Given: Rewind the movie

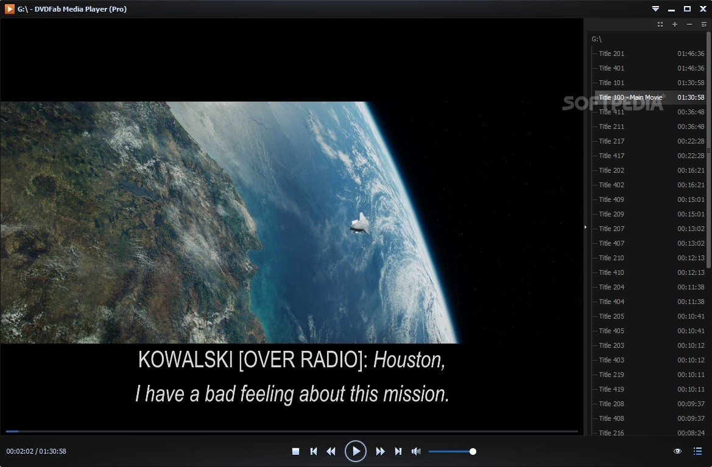Looking at the screenshot, I should click(x=331, y=451).
